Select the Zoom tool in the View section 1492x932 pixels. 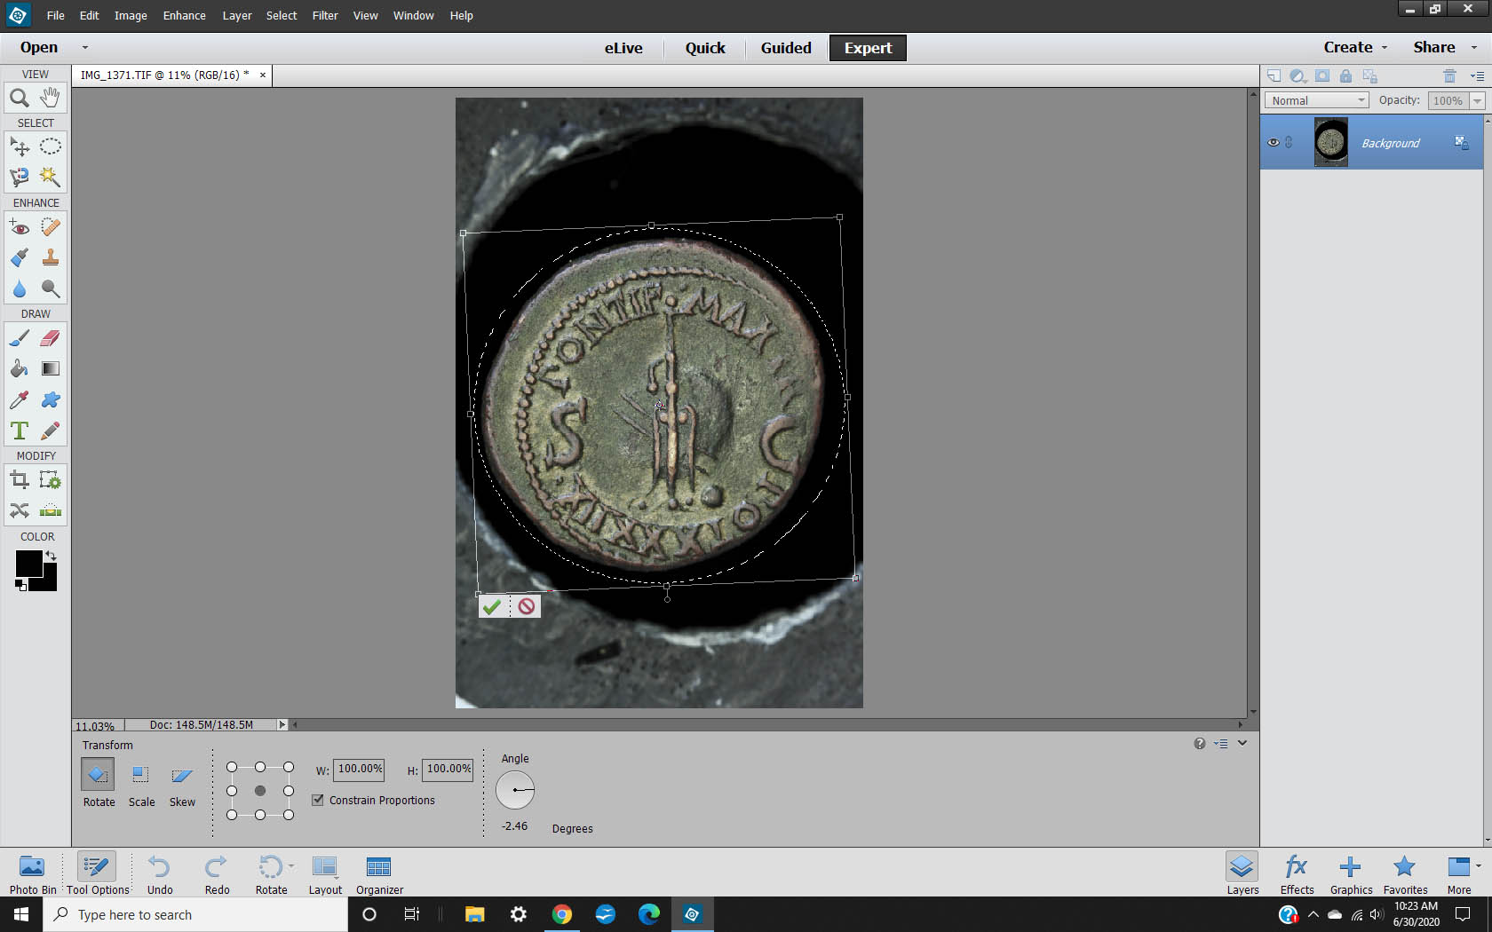tap(20, 98)
